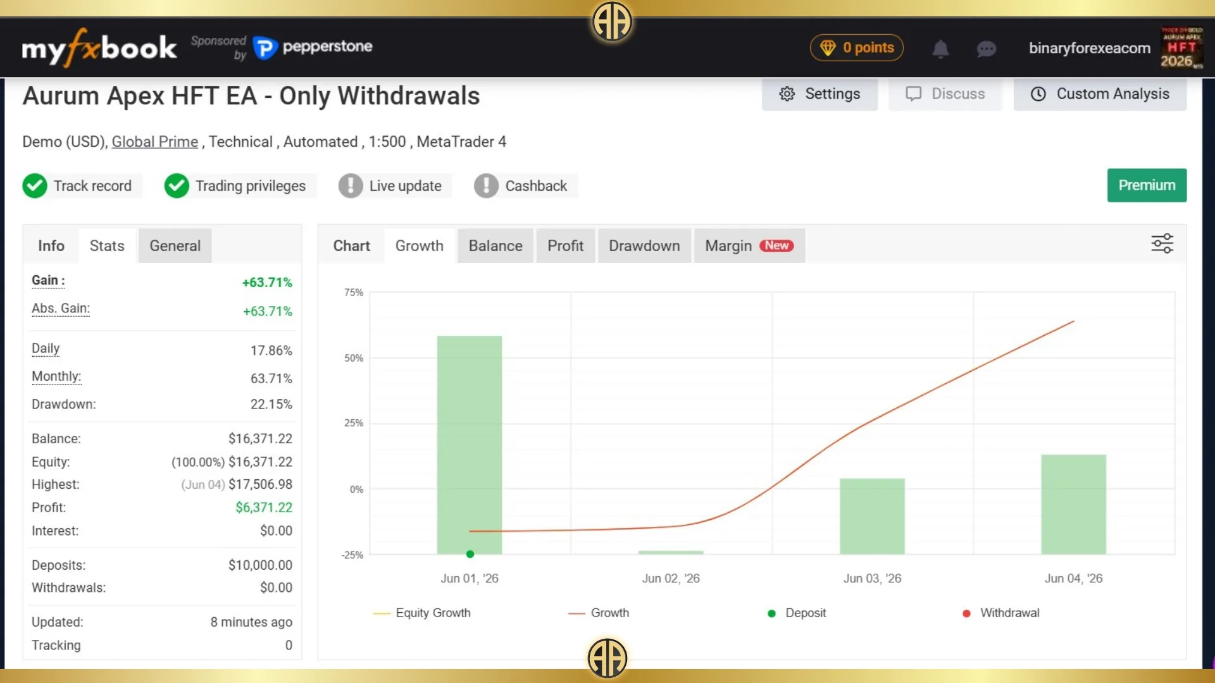Select the Info tab

(51, 246)
